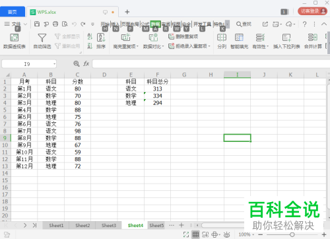This screenshot has width=330, height=239.
Task: Click the zoom slider handle
Action: 292,234
